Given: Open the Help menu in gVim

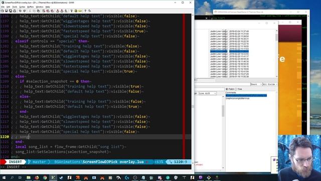Looking at the screenshot, I should [48, 7].
